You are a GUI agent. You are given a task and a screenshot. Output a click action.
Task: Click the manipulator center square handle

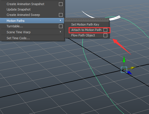click(x=124, y=70)
